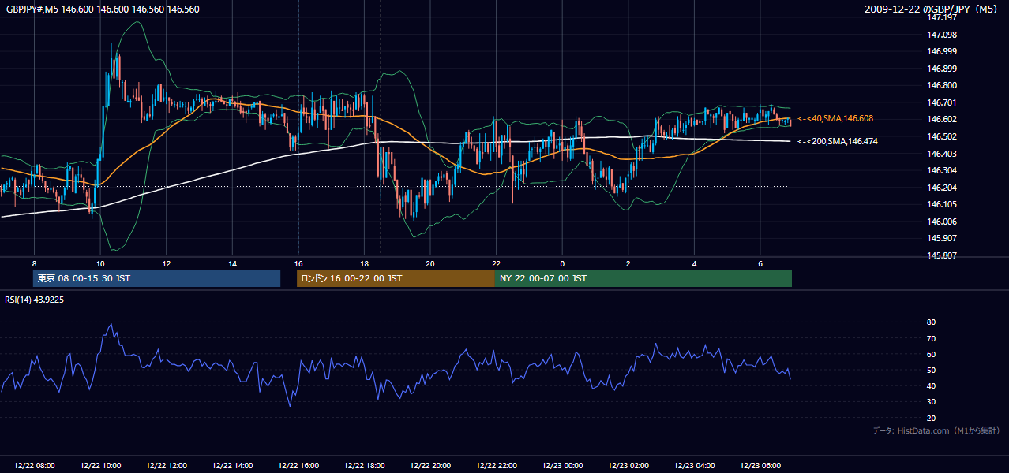Click the 12/22 10:00 date label
The width and height of the screenshot is (1009, 473).
coord(100,466)
